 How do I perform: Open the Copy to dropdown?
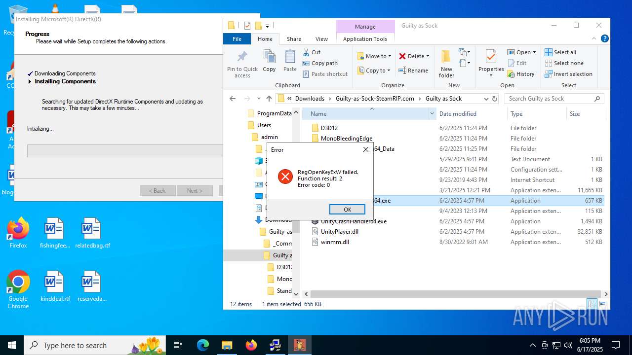374,71
